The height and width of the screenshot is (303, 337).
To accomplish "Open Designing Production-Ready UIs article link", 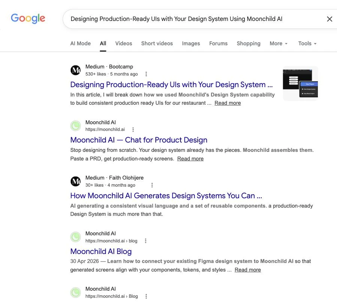I will (x=171, y=85).
